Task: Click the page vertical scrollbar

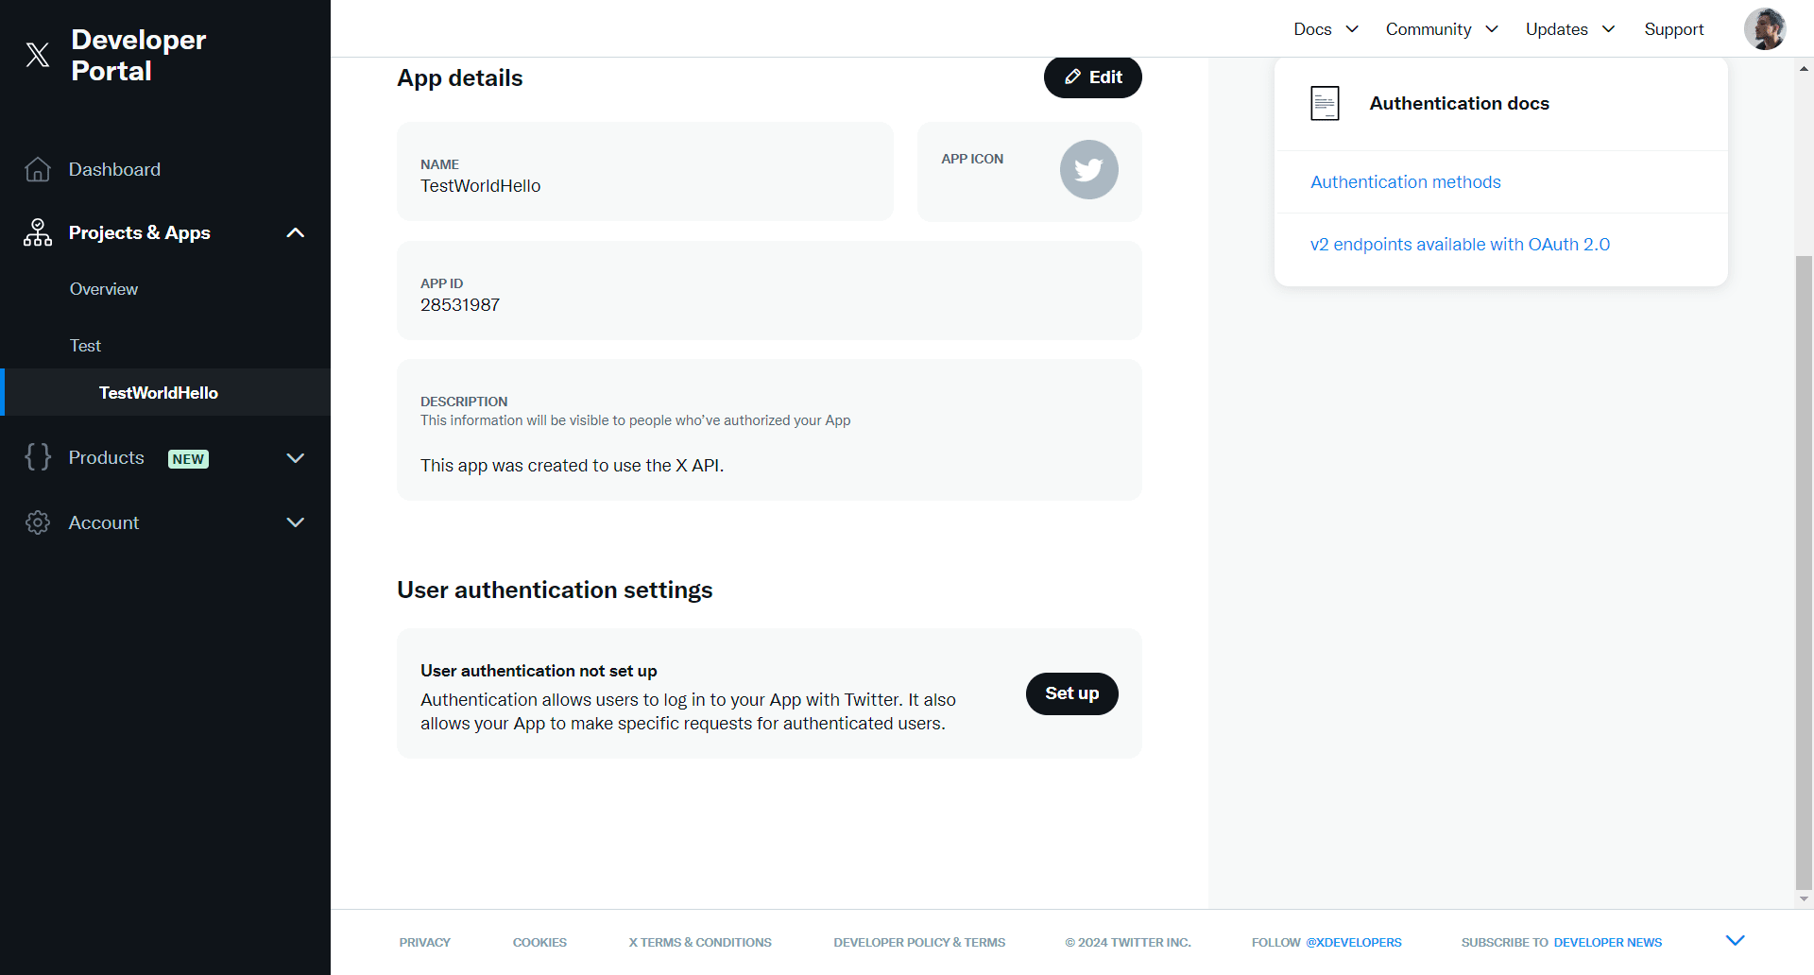Action: (1804, 567)
